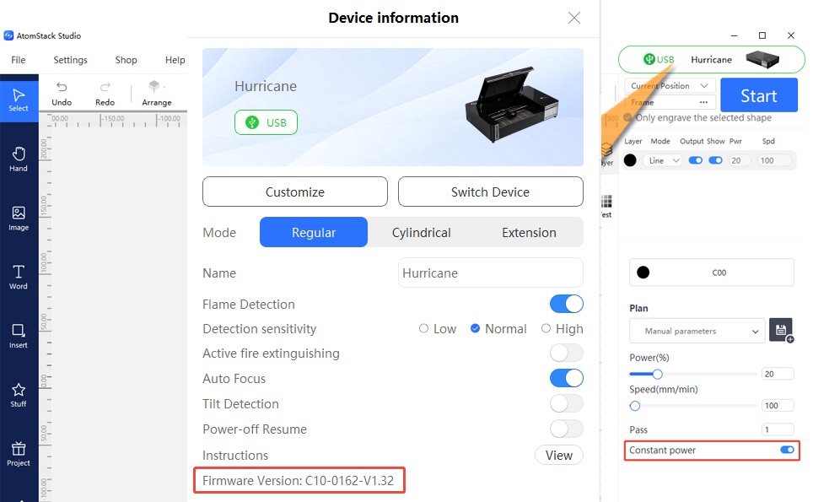Image resolution: width=813 pixels, height=502 pixels.
Task: Turn off Flame Detection switch
Action: pos(566,304)
